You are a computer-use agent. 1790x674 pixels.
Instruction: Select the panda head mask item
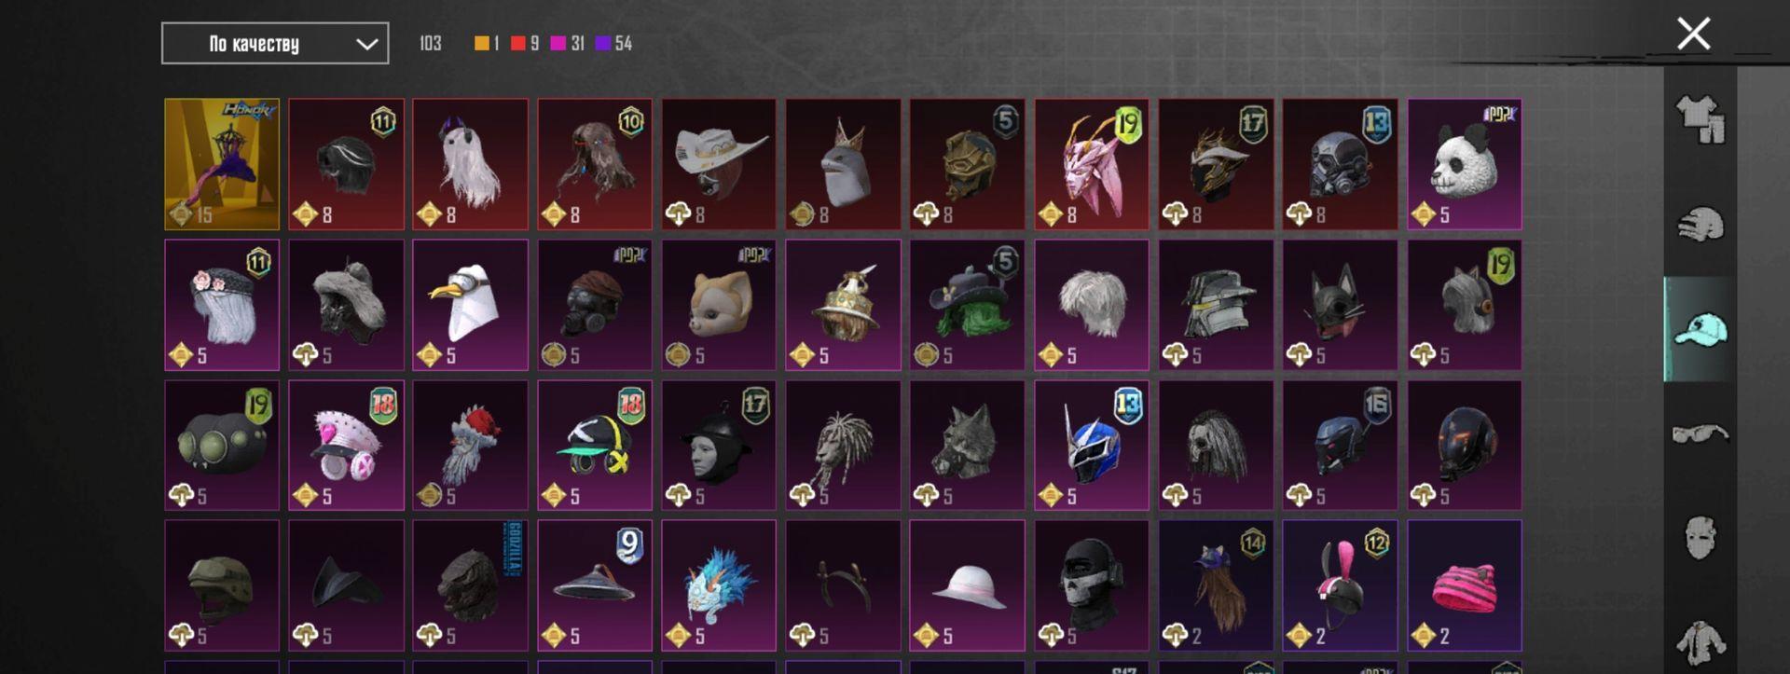click(1465, 164)
